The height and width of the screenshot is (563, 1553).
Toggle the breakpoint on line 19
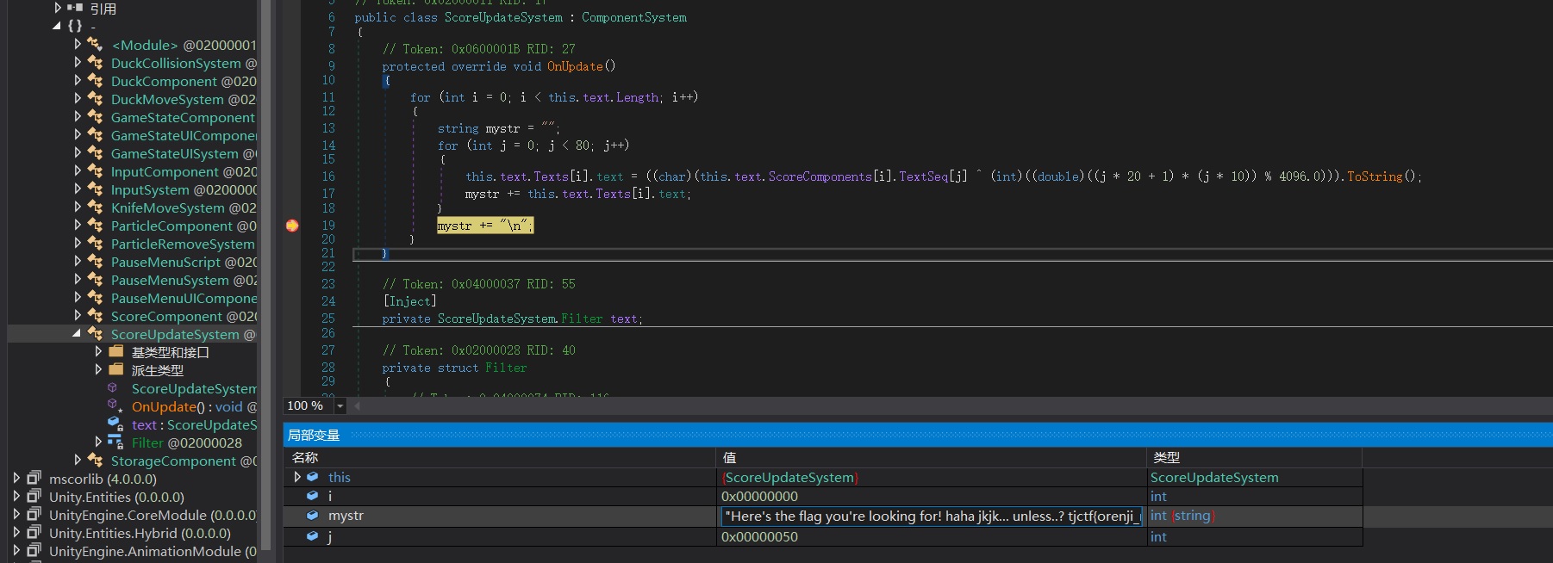(292, 226)
